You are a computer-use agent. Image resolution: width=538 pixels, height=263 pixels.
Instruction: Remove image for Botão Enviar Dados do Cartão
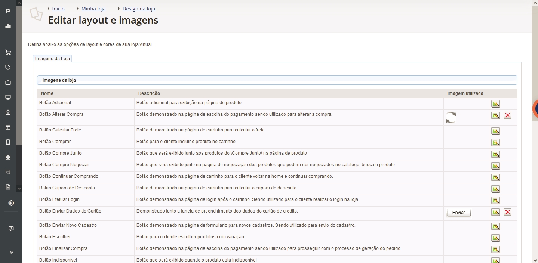coord(507,212)
